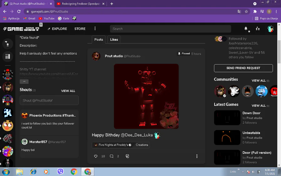Click the Creations channel tag
The height and width of the screenshot is (176, 281).
click(142, 145)
